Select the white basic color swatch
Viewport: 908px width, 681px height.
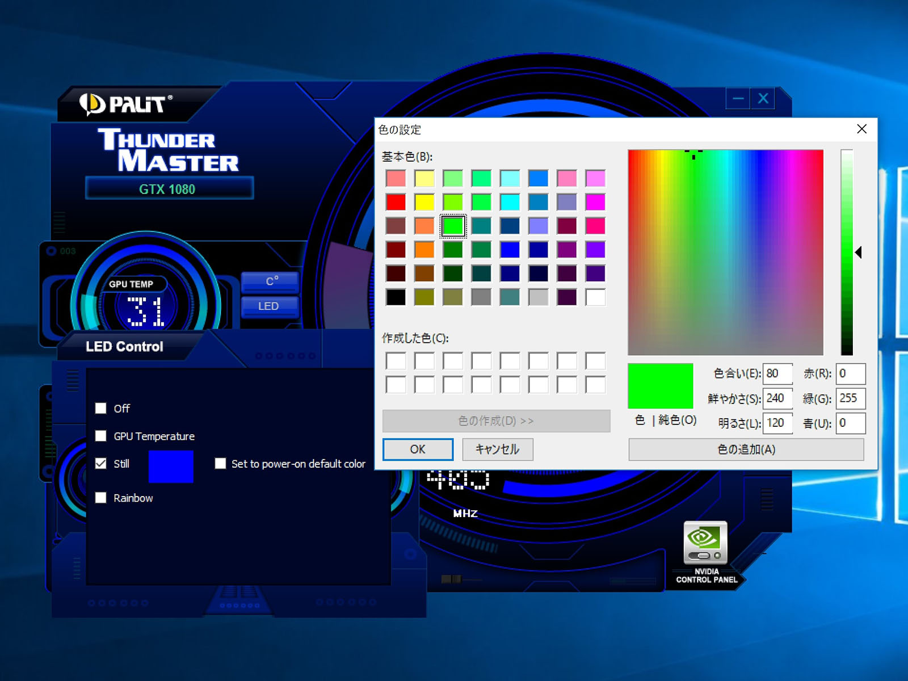pos(595,297)
